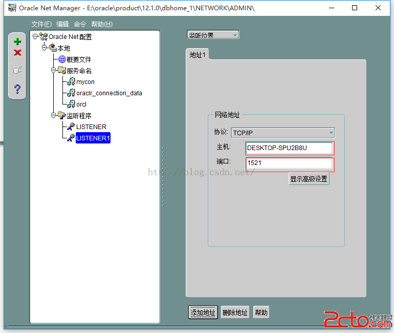
Task: Click the green plus Create icon
Action: 17,41
